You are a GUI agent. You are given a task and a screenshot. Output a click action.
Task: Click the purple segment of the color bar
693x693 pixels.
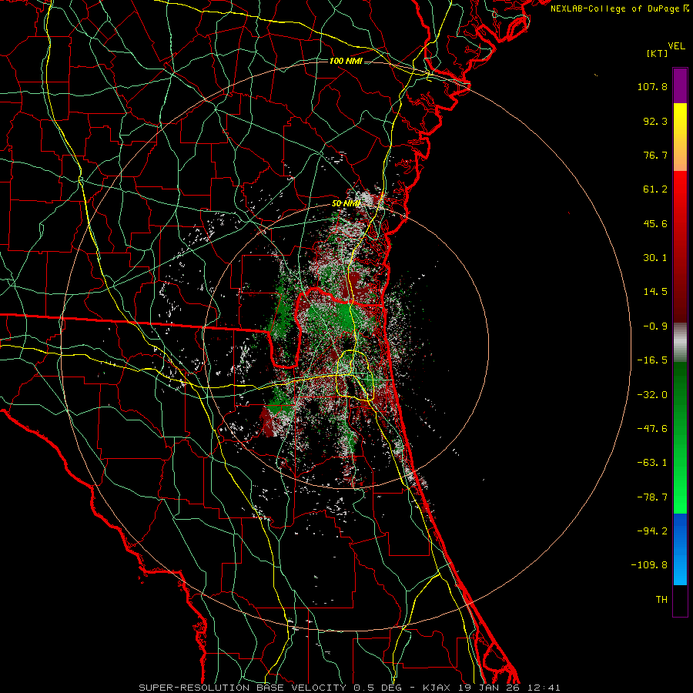(680, 85)
